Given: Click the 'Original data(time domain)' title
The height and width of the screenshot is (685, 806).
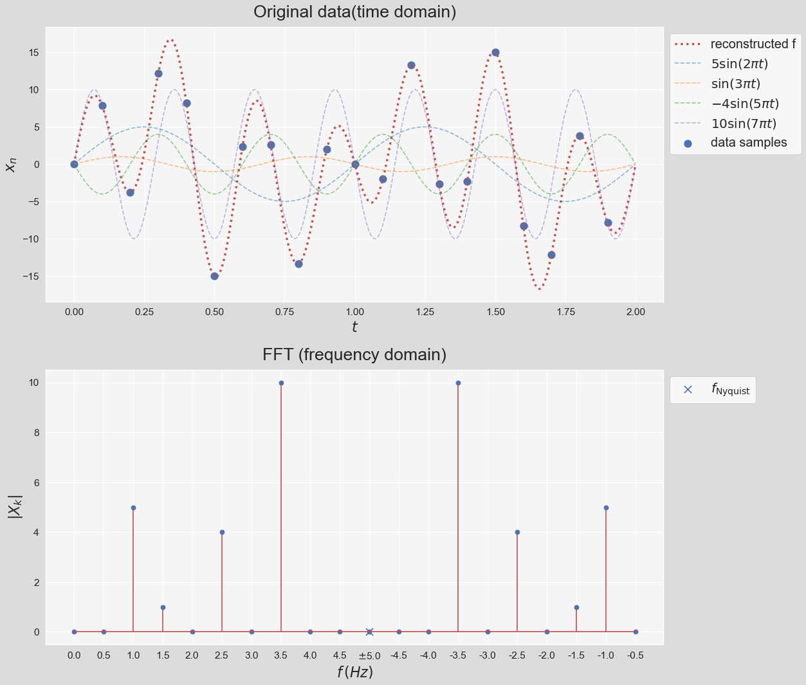Looking at the screenshot, I should [x=354, y=12].
